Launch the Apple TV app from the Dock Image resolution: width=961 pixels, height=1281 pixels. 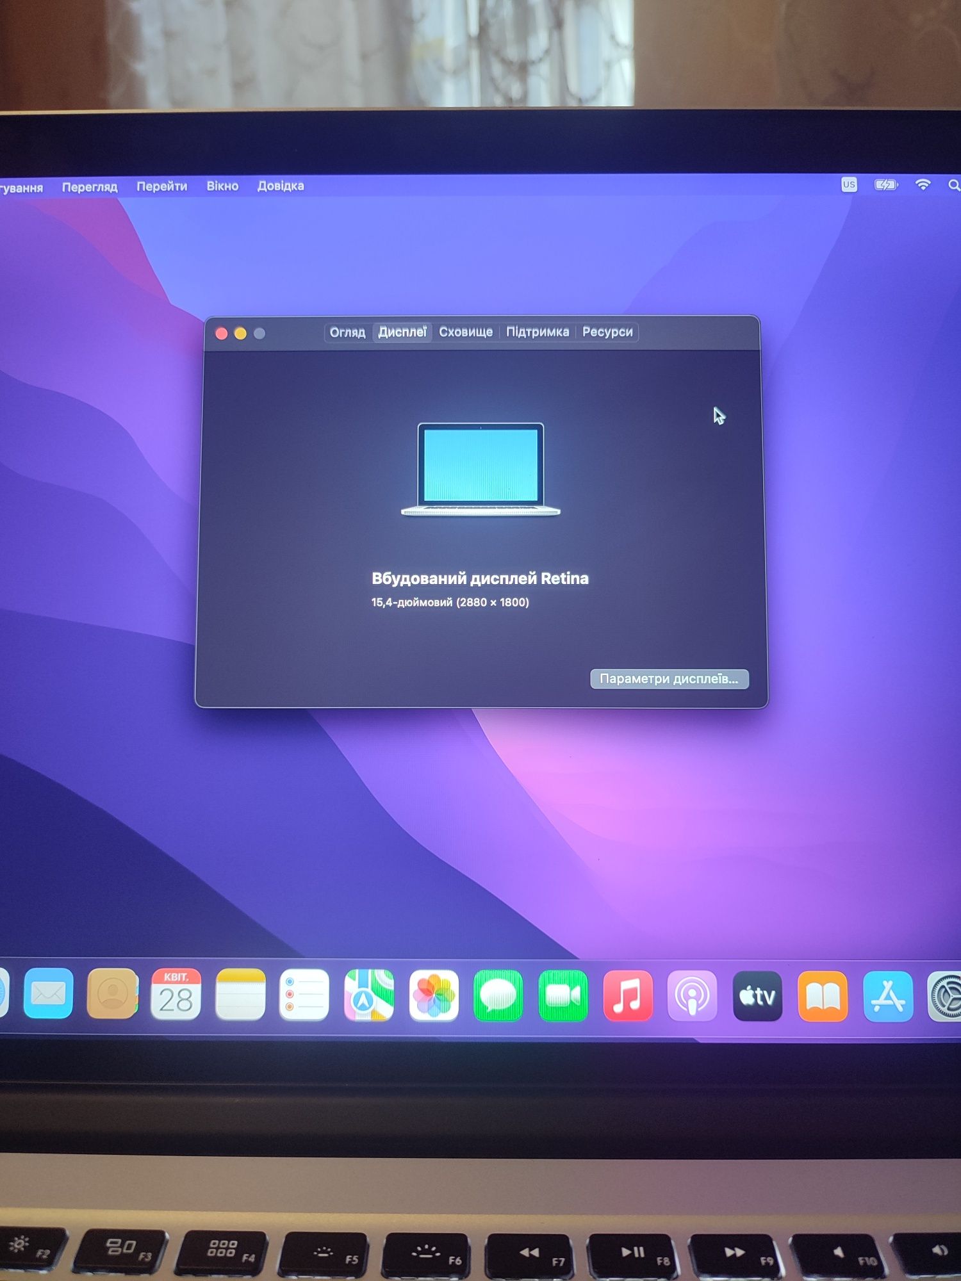[x=757, y=996]
